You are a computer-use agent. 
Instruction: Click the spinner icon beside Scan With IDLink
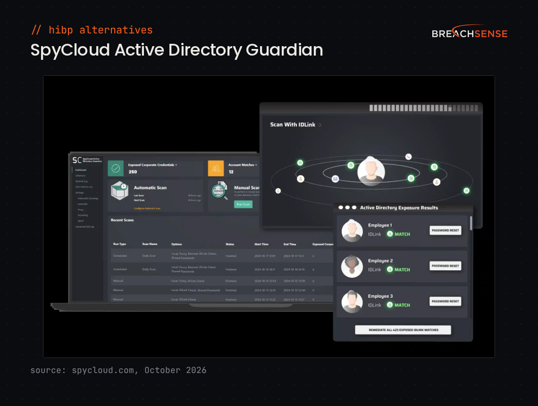tap(319, 125)
